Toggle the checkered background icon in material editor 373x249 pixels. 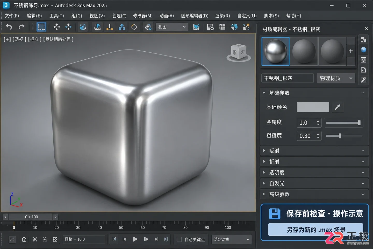click(363, 60)
